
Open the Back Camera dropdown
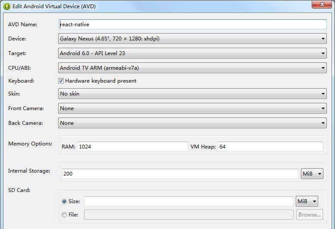tap(192, 123)
